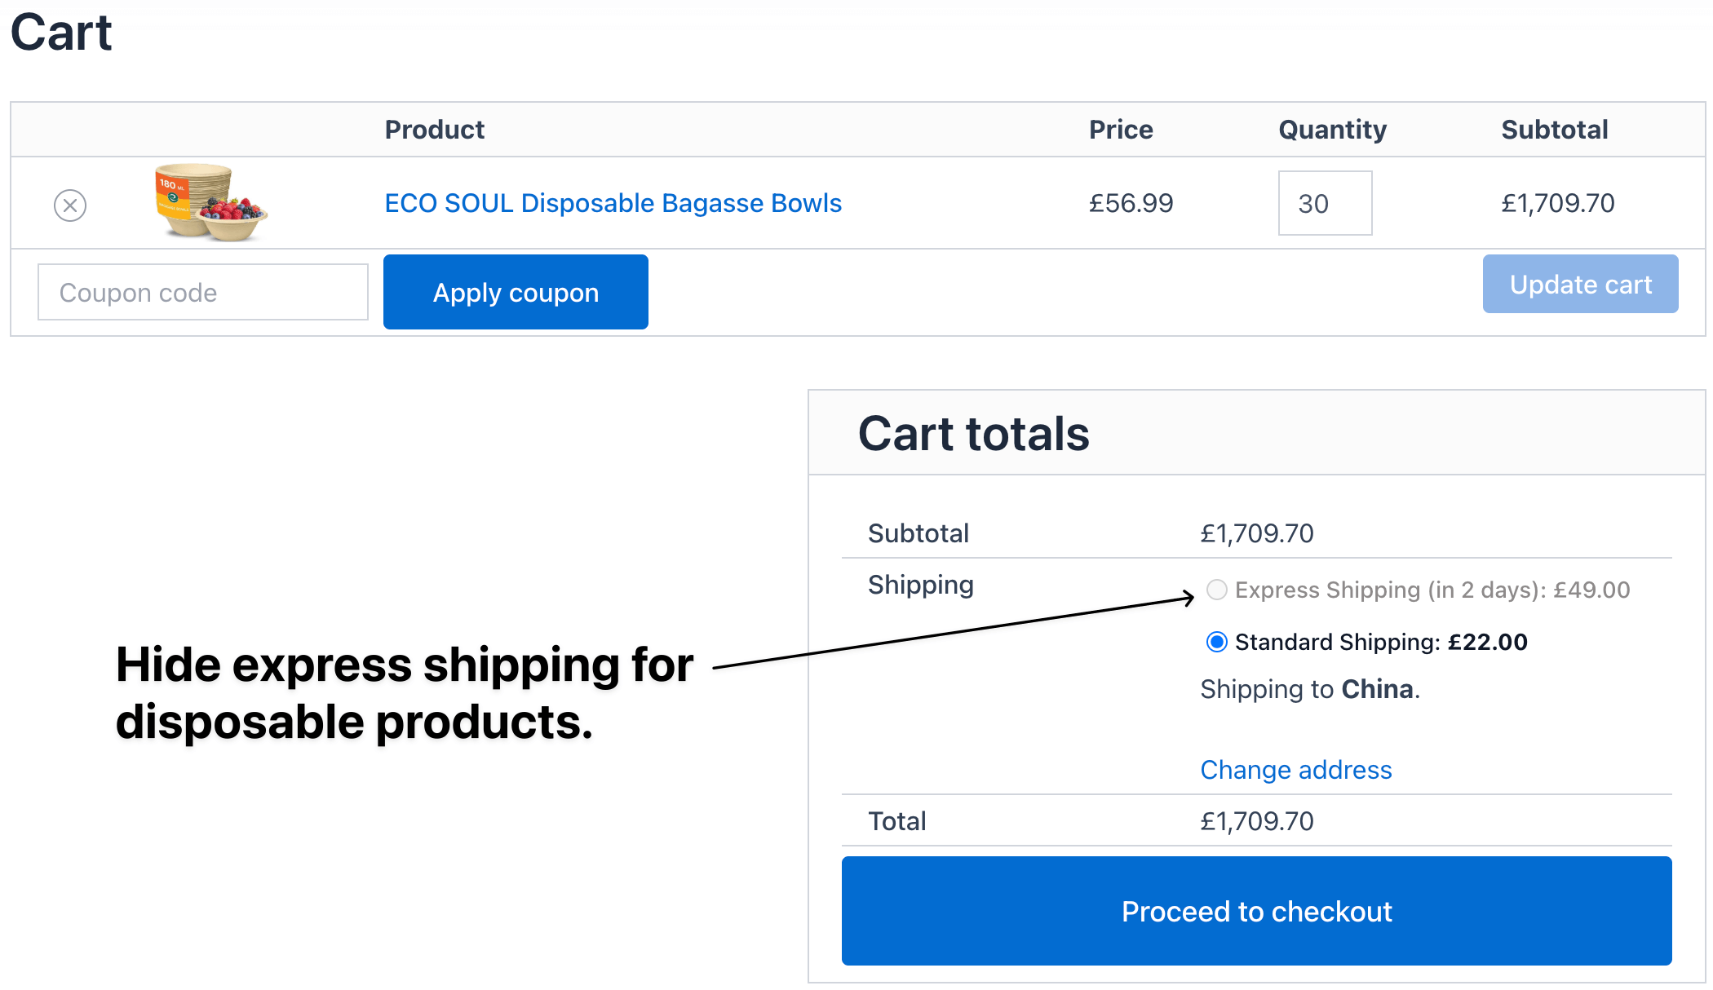Proceed to checkout
The width and height of the screenshot is (1713, 990).
1256,911
